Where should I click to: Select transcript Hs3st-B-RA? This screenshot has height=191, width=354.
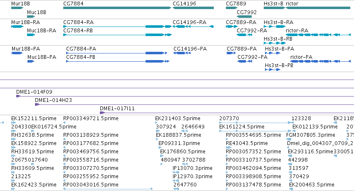(278, 22)
